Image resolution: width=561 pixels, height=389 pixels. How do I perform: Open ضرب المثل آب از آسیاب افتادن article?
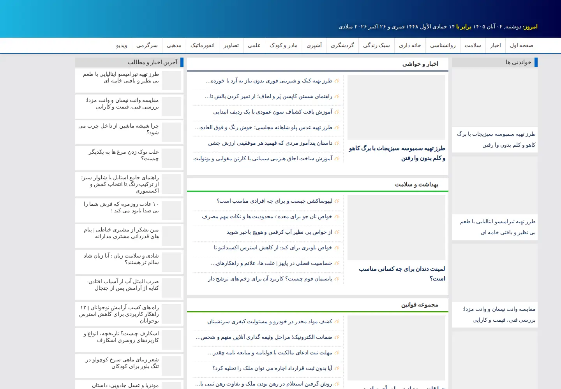tap(123, 285)
